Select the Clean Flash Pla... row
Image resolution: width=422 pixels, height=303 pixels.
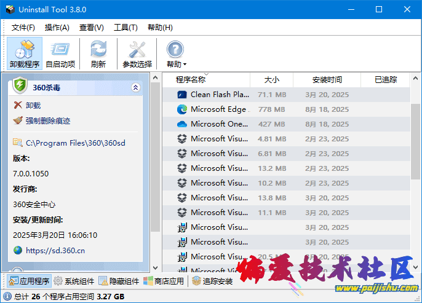pyautogui.click(x=287, y=95)
